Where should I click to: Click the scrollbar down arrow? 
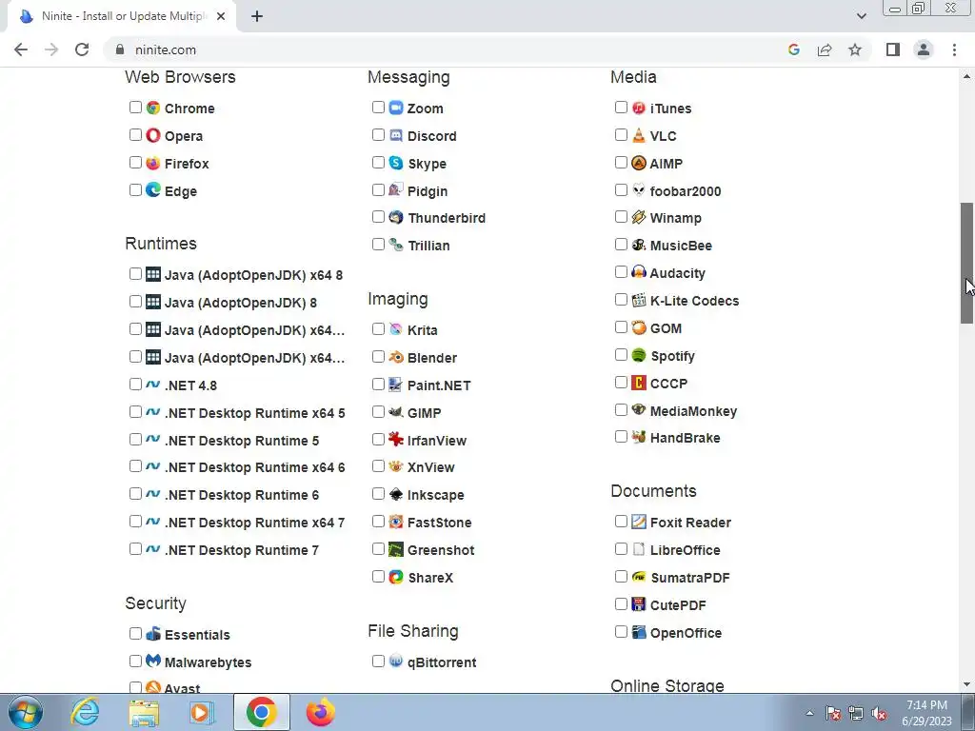[x=966, y=684]
